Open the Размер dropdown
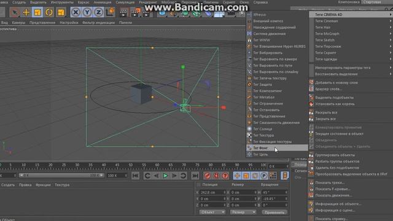Screen dimensions: 393x221 click(x=243, y=212)
